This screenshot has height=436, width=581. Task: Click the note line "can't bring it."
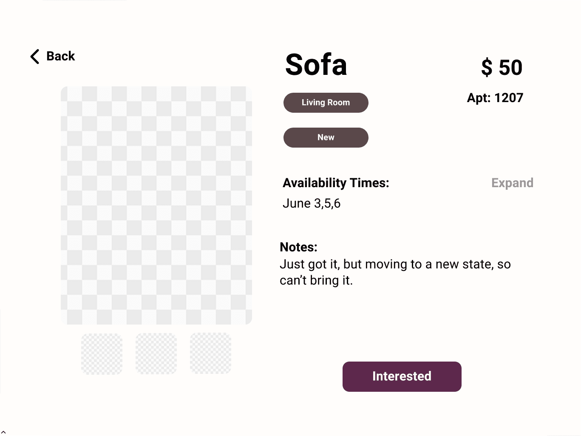(x=316, y=280)
